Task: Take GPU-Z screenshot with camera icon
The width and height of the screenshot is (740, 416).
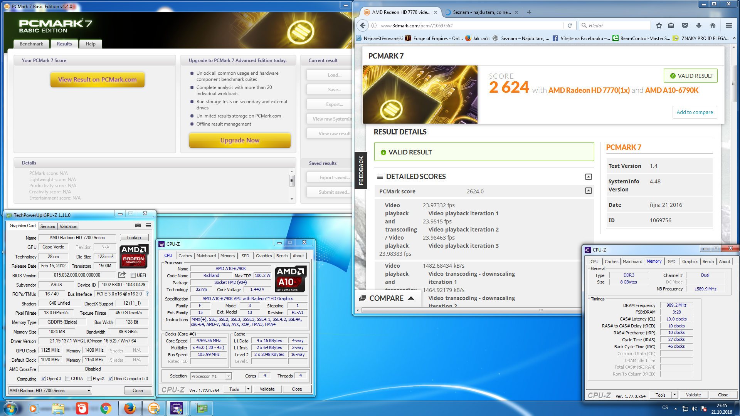Action: point(138,226)
